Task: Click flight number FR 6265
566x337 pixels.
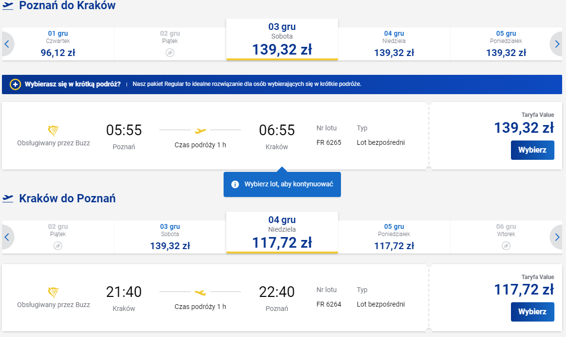Action: (329, 142)
